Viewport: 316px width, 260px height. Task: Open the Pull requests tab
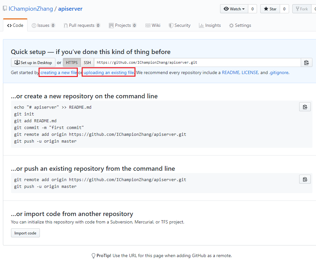(x=82, y=25)
